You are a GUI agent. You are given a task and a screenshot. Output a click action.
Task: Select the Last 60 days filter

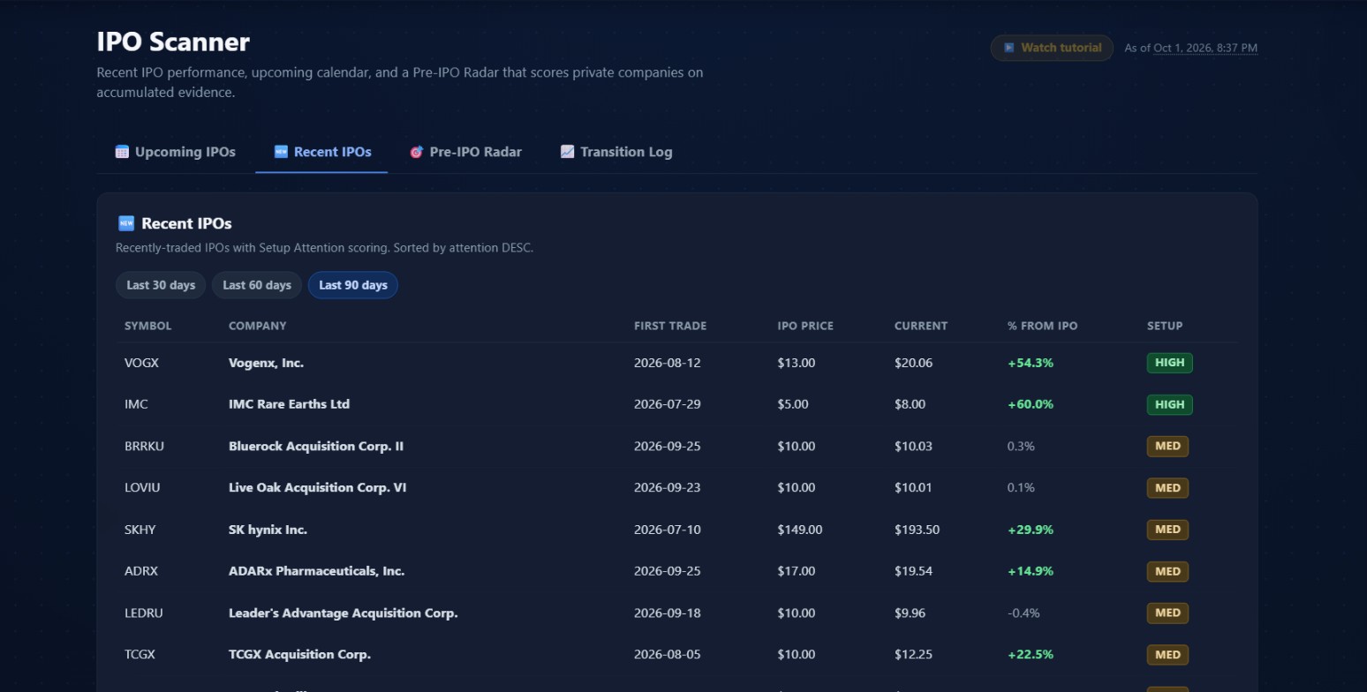pyautogui.click(x=257, y=285)
